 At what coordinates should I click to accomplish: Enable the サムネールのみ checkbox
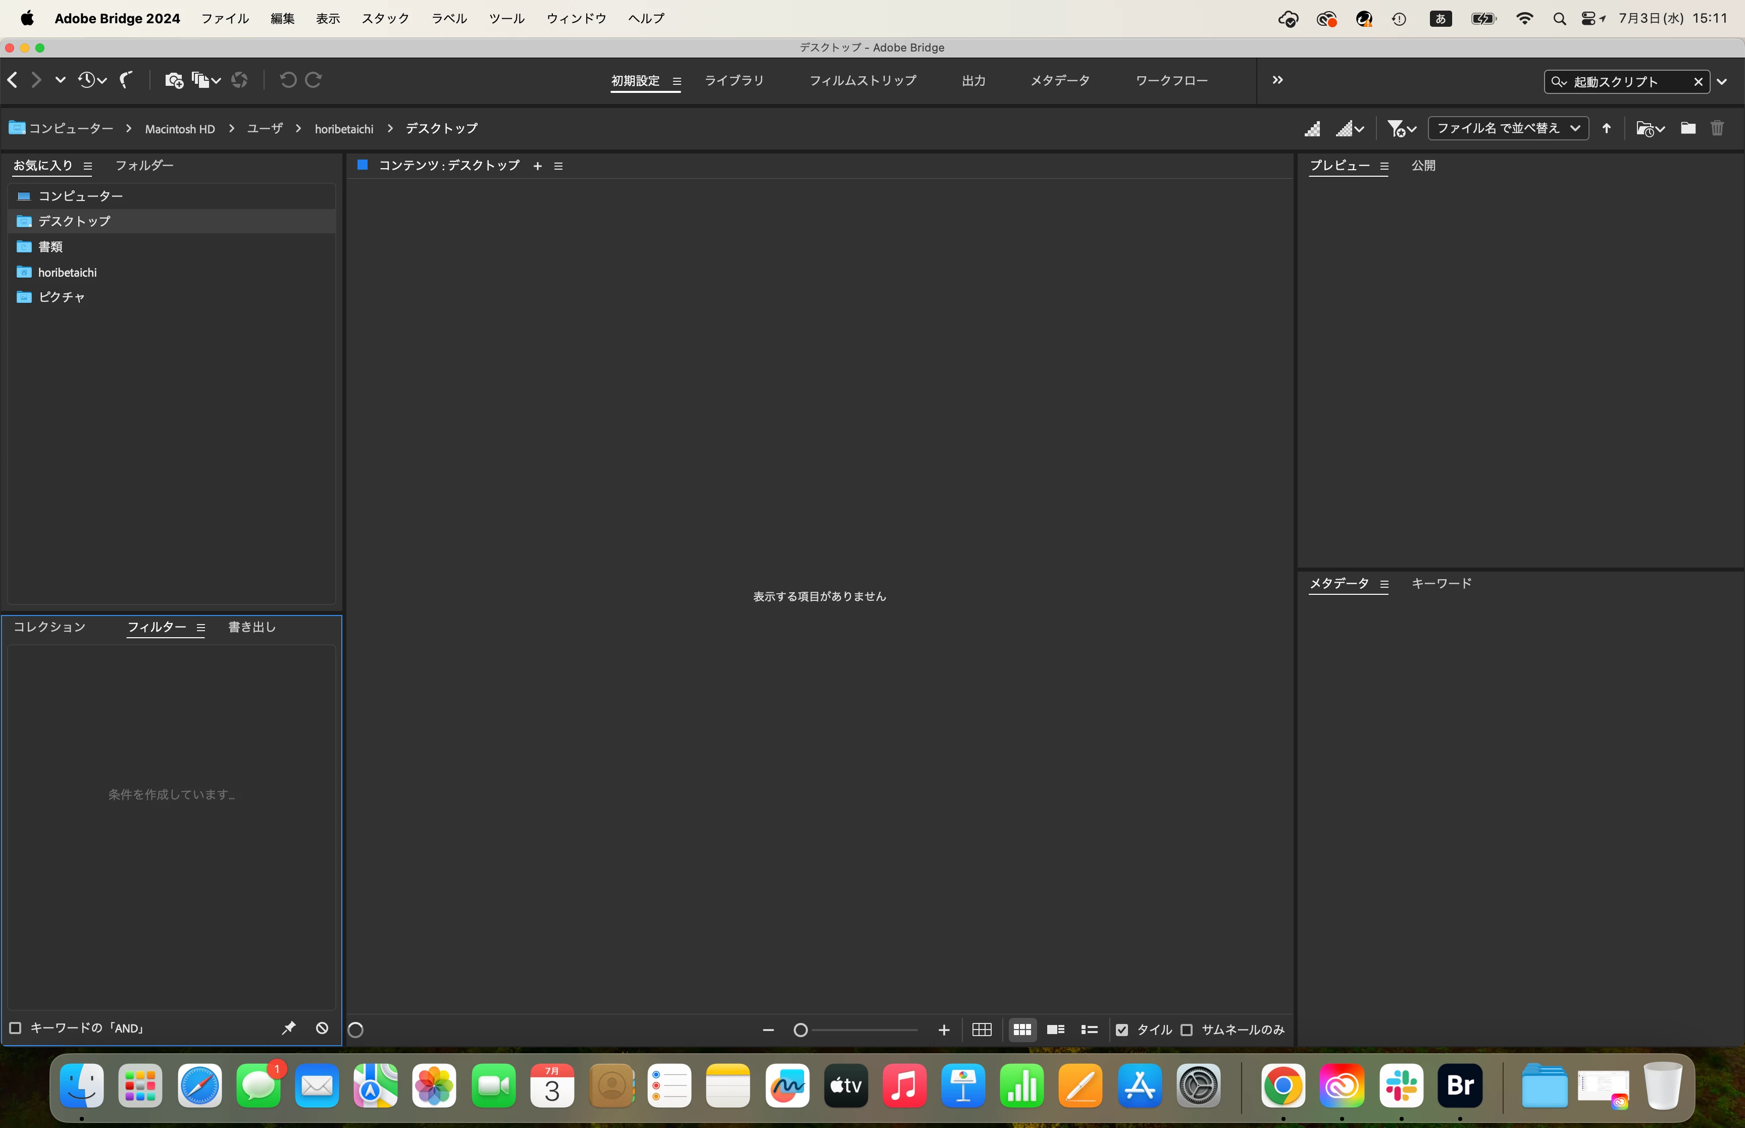click(x=1187, y=1030)
